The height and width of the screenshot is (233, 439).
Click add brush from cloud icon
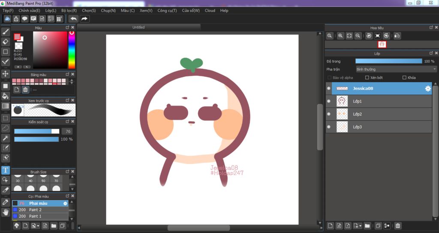17,225
